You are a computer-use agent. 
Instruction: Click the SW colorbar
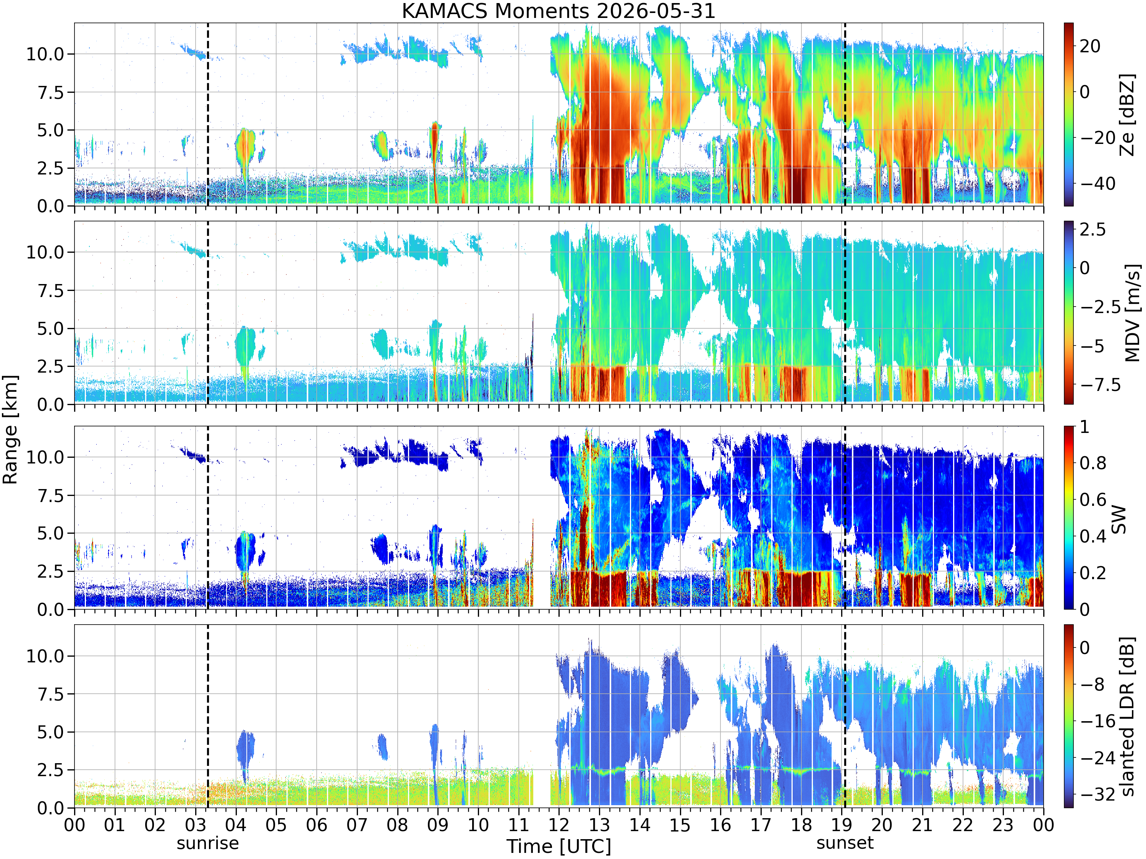tap(1068, 517)
